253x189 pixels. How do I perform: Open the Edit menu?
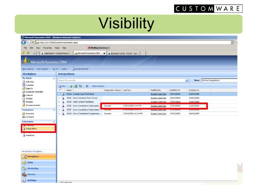click(x=31, y=48)
